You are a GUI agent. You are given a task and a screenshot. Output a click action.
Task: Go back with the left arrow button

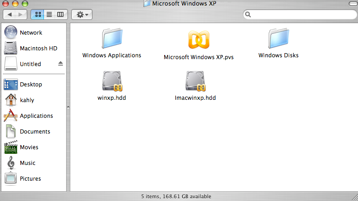(x=10, y=15)
